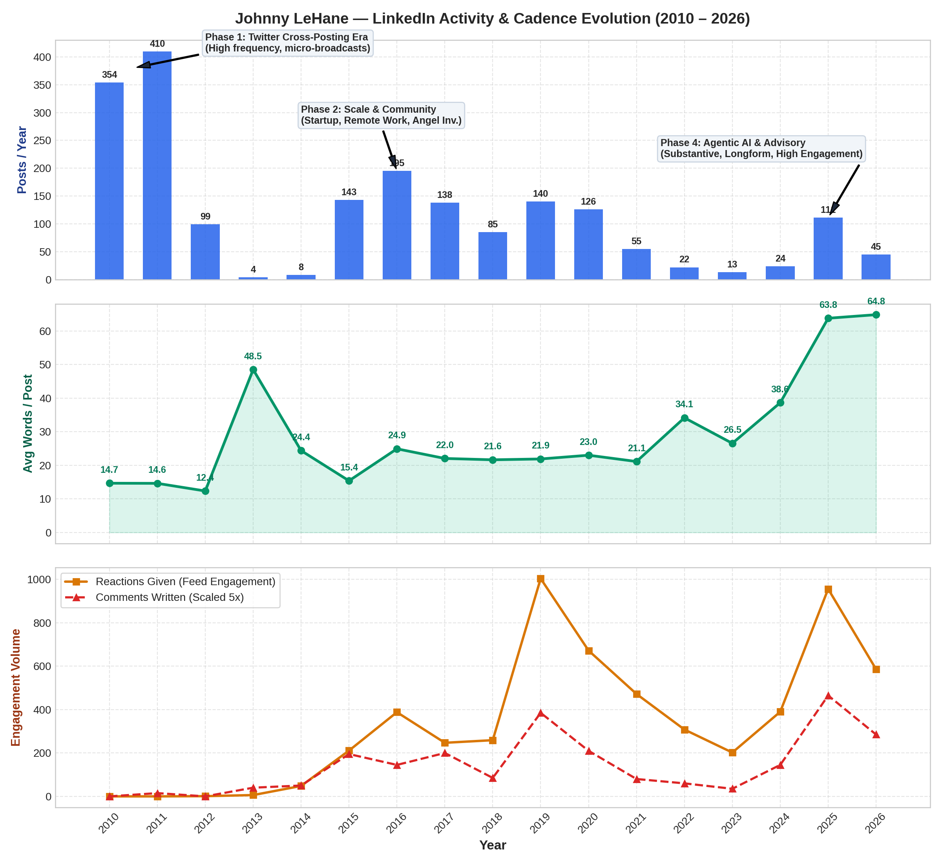Click the x-axis tick label '2019'

[x=540, y=823]
